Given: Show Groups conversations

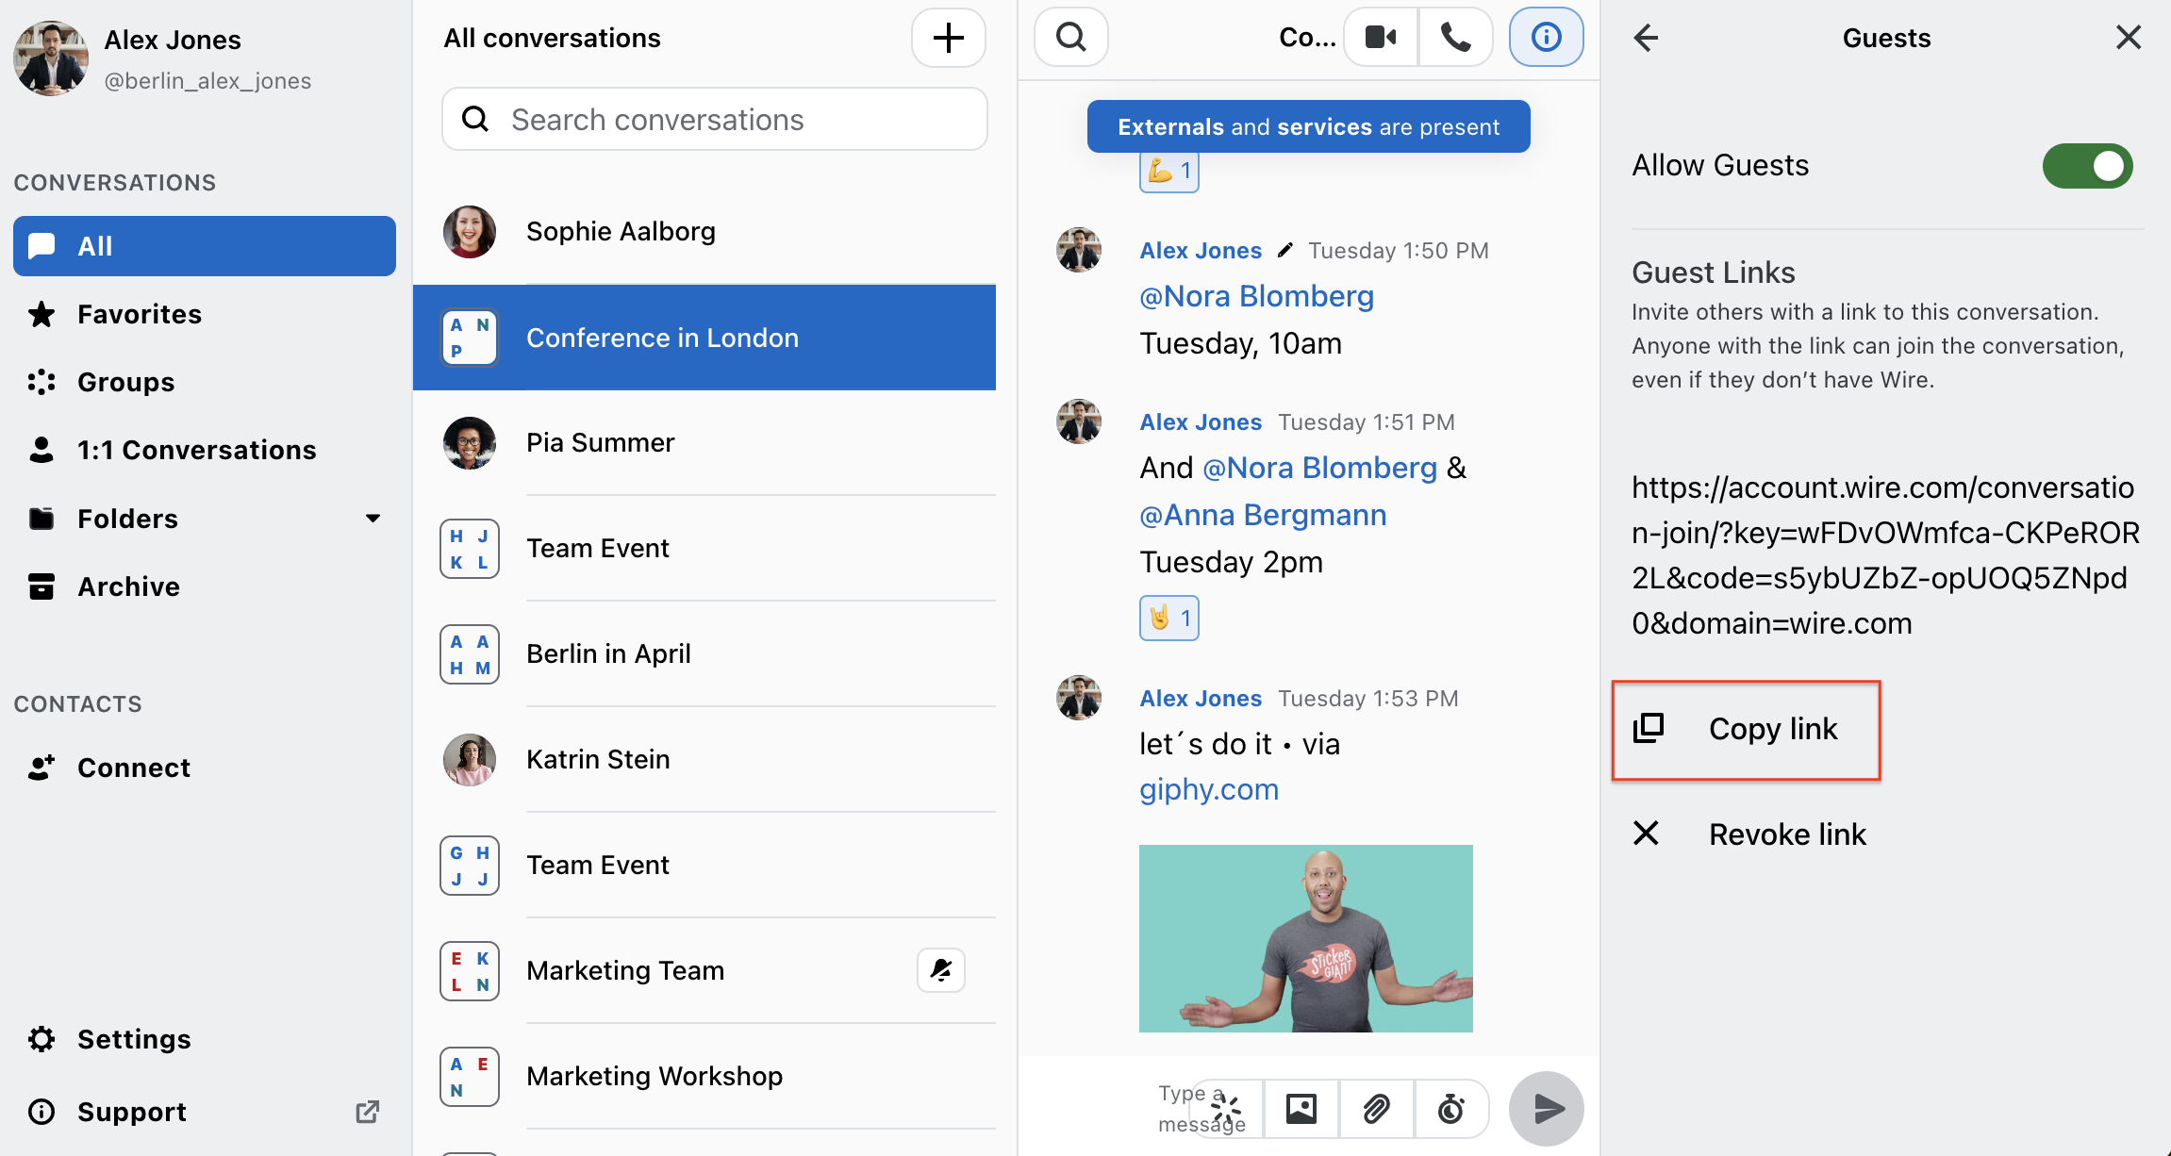Looking at the screenshot, I should coord(205,382).
